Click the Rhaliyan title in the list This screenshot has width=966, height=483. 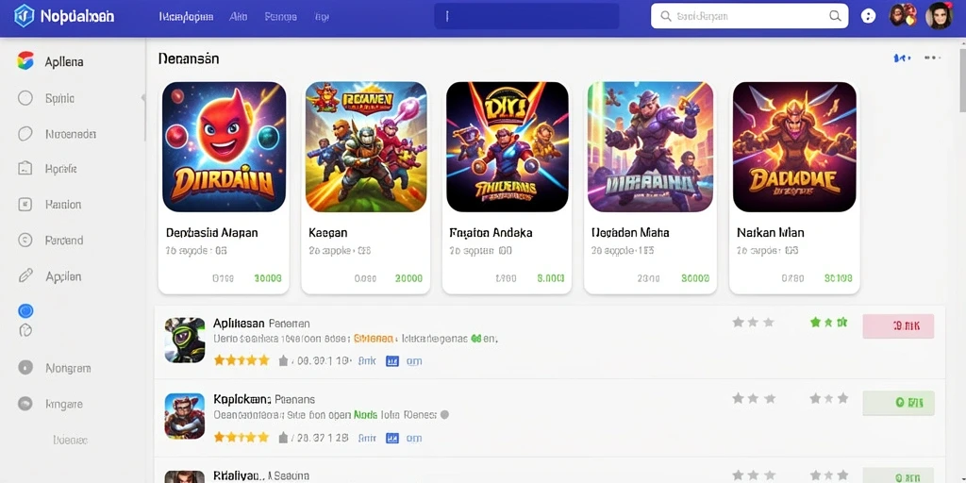tap(239, 475)
